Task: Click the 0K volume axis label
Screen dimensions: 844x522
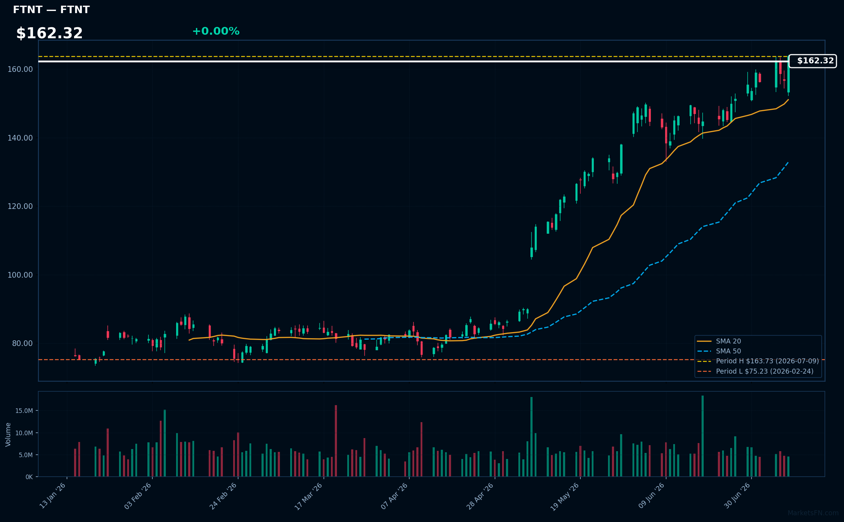Action: 29,477
